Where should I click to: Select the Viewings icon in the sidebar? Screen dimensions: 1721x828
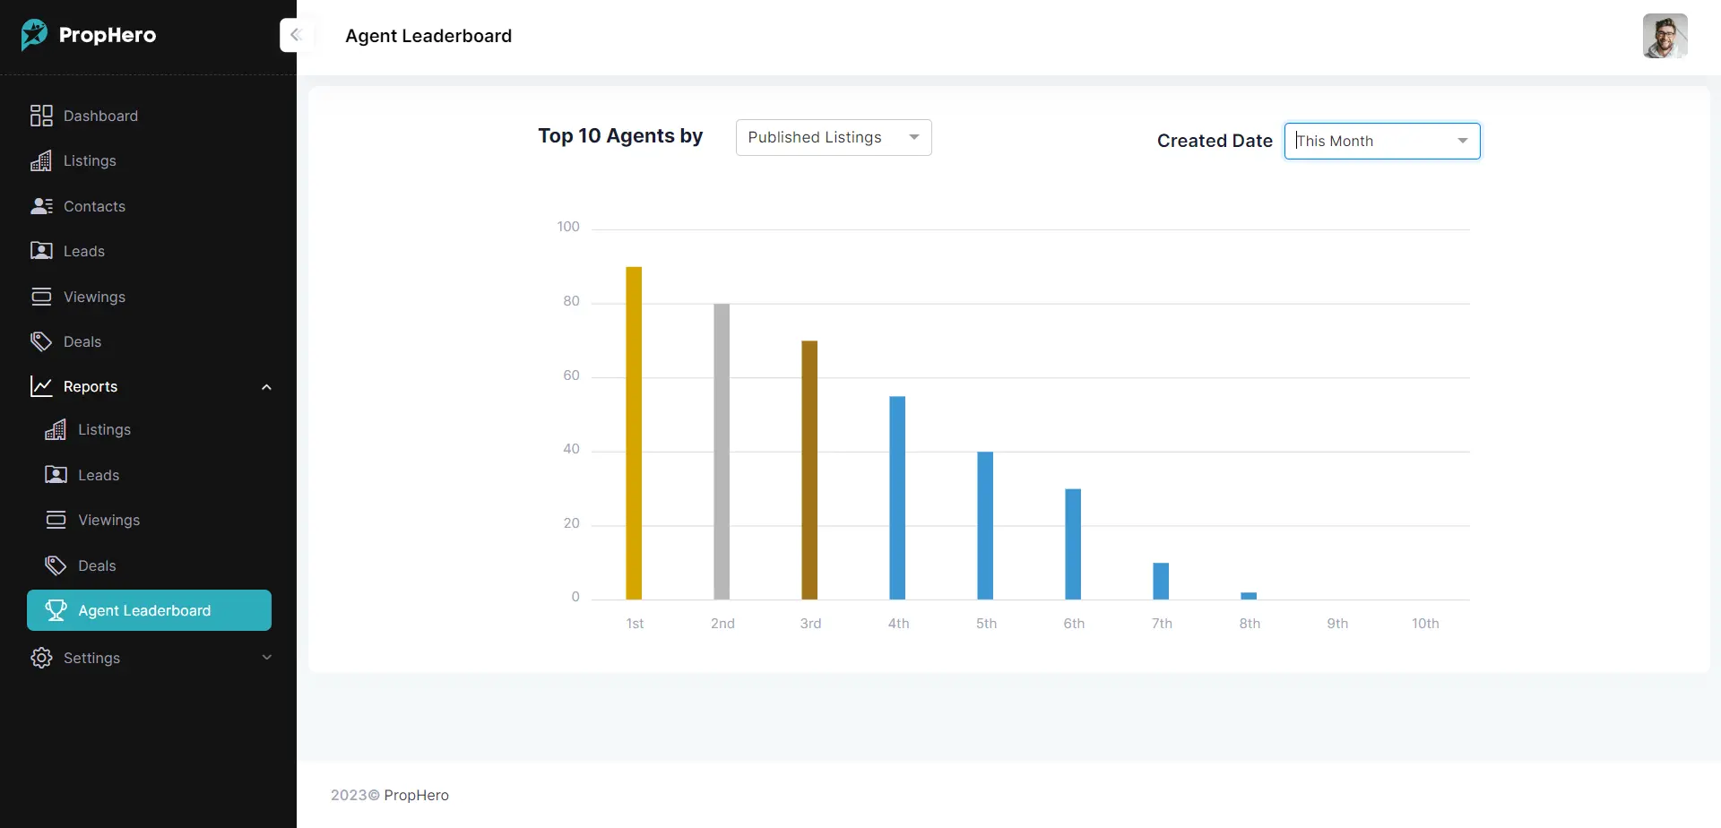pos(41,297)
